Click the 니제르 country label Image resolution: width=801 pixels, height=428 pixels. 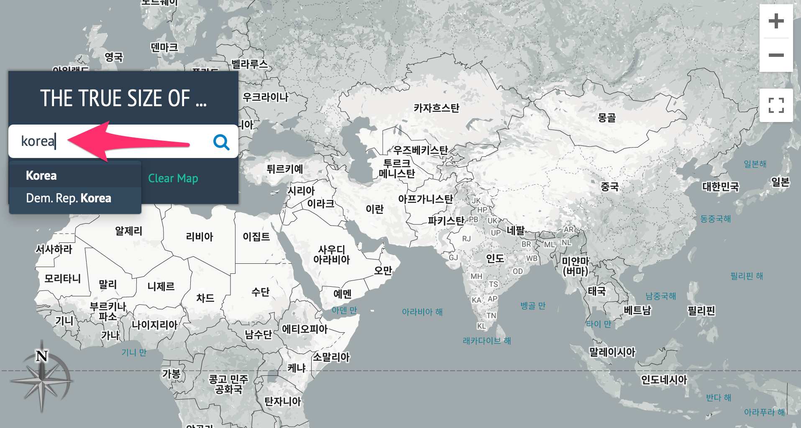pos(161,286)
